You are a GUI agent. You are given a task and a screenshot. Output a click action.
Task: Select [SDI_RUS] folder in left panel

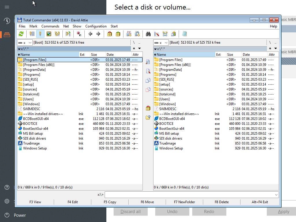pos(80,79)
